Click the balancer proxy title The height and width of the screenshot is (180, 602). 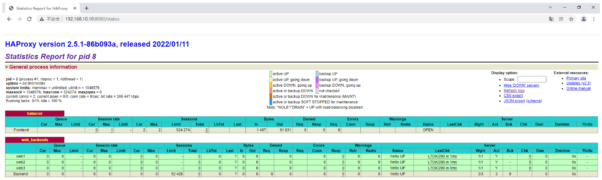point(35,113)
